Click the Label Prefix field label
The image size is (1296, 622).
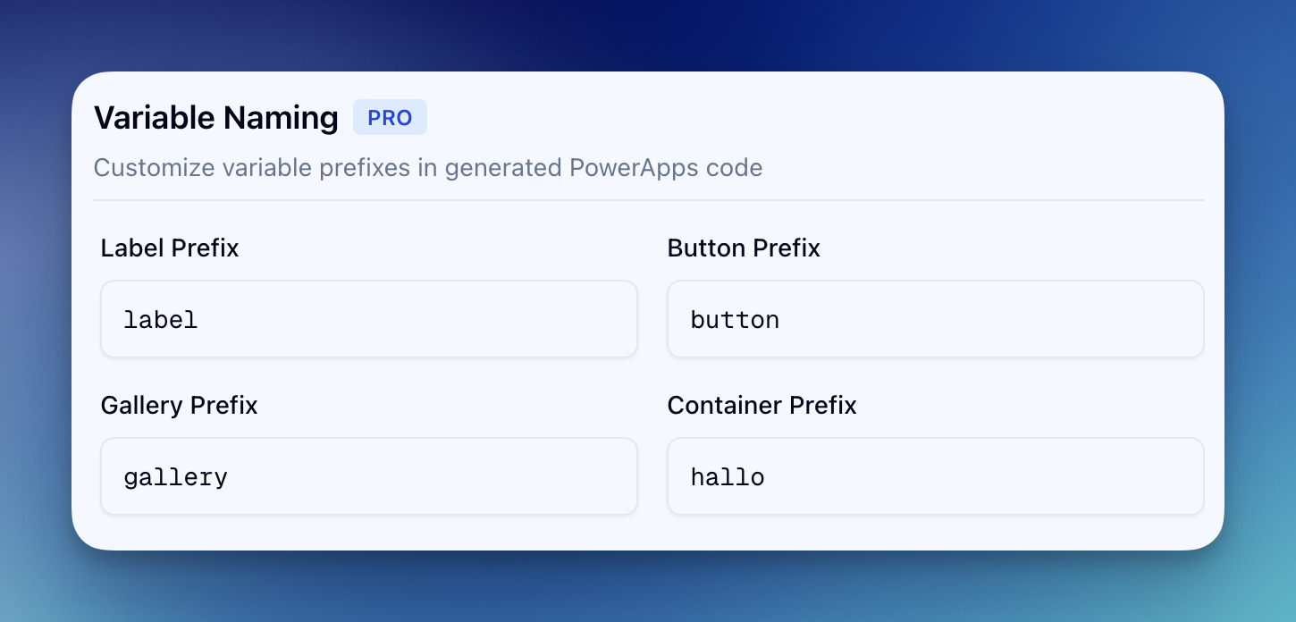pyautogui.click(x=169, y=248)
